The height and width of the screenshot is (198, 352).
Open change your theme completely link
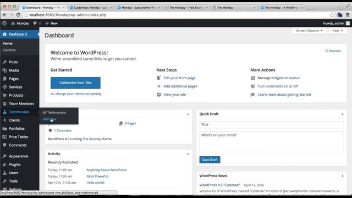pyautogui.click(x=78, y=94)
